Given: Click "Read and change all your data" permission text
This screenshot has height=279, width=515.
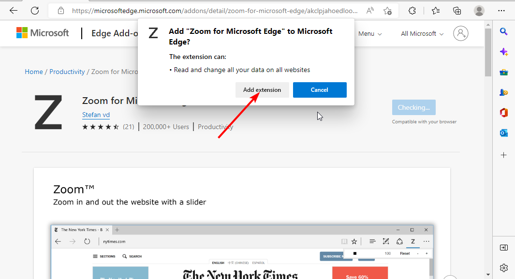Looking at the screenshot, I should point(242,70).
